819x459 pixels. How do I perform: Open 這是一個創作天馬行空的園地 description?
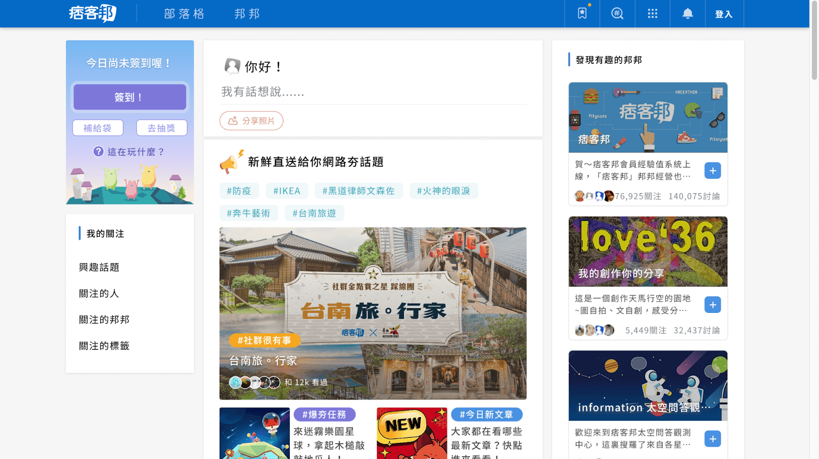pos(633,304)
